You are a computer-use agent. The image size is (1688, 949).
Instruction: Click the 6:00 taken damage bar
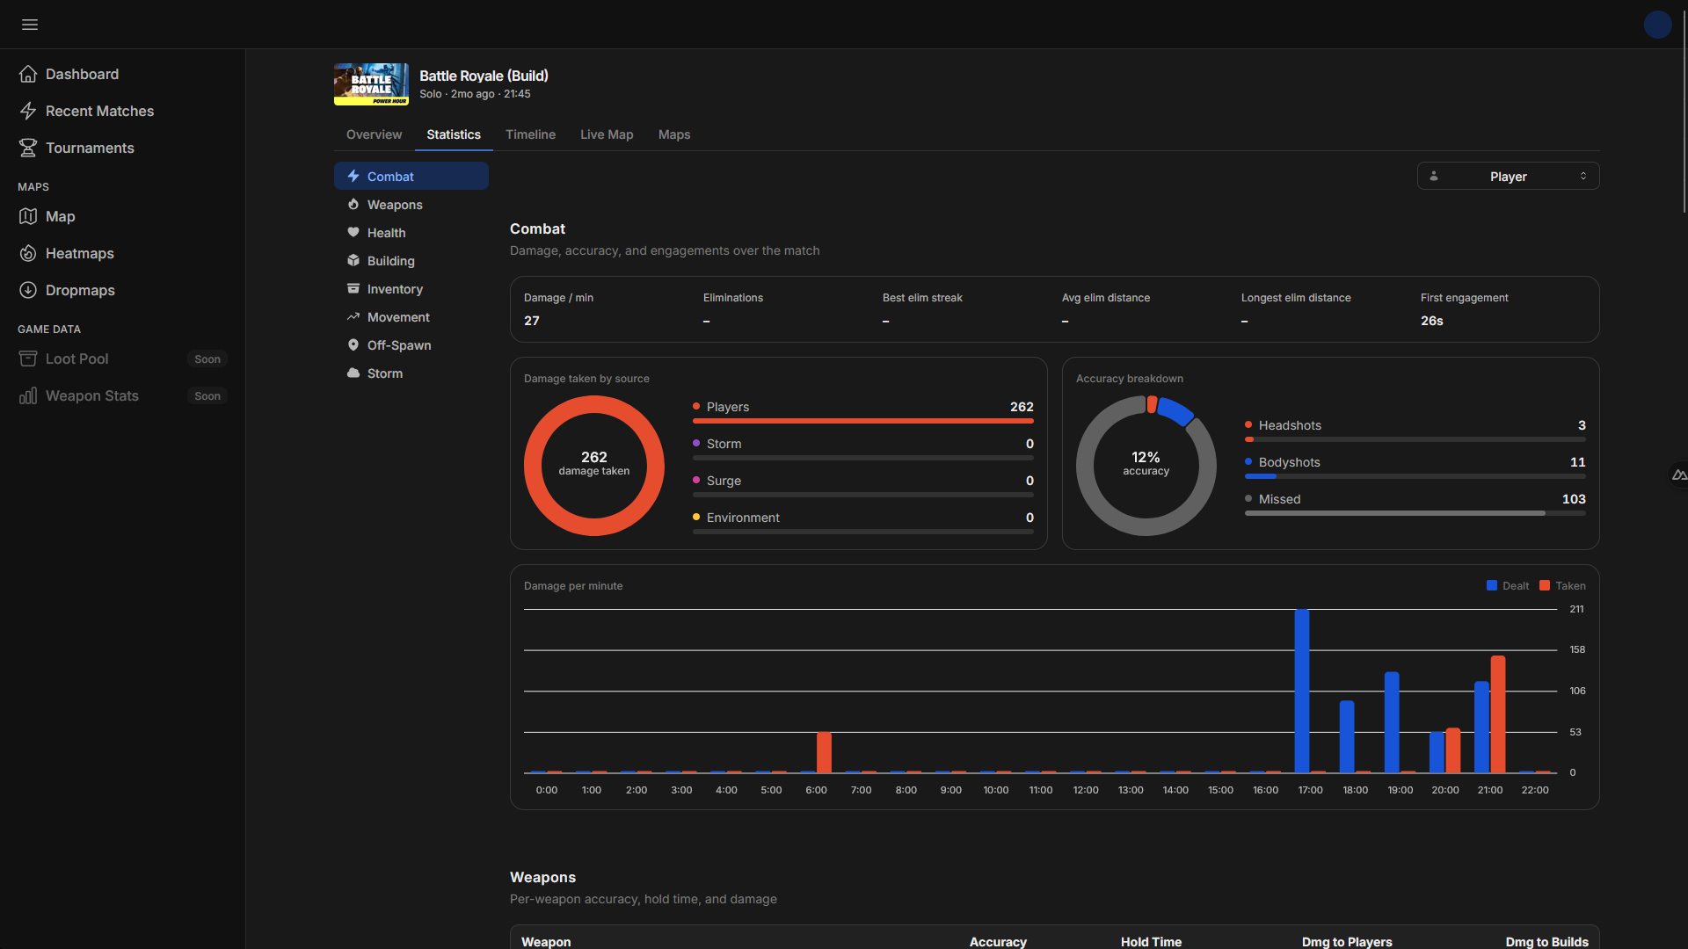click(x=824, y=752)
